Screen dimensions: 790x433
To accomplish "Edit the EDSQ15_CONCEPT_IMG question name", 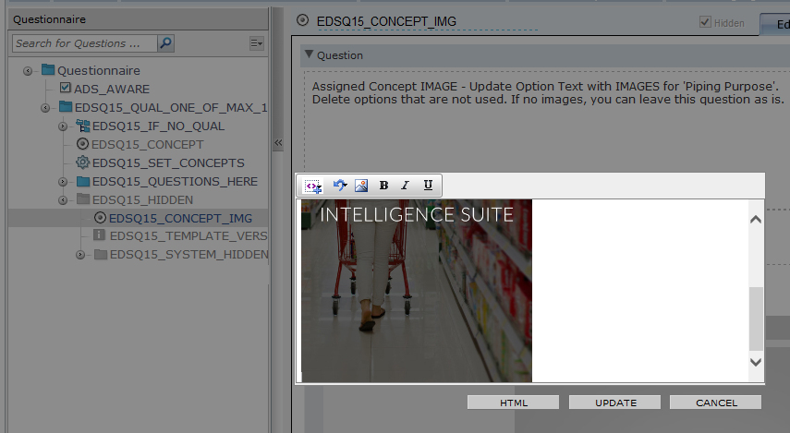I will [x=386, y=21].
